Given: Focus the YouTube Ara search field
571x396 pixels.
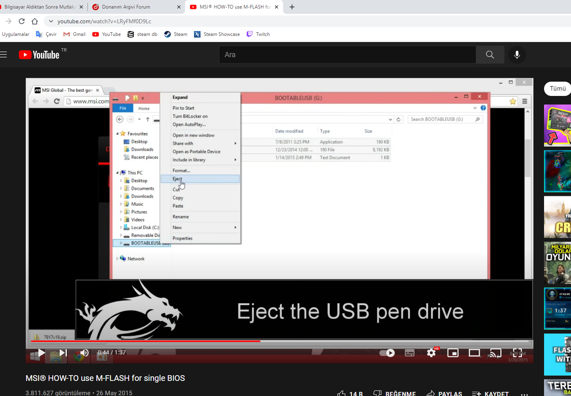Looking at the screenshot, I should tap(348, 55).
